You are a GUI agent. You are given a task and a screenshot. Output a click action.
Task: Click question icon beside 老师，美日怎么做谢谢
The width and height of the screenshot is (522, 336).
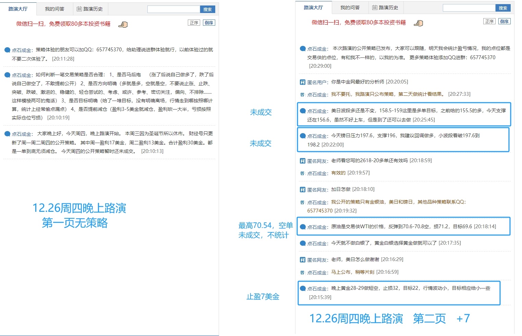pos(303,260)
